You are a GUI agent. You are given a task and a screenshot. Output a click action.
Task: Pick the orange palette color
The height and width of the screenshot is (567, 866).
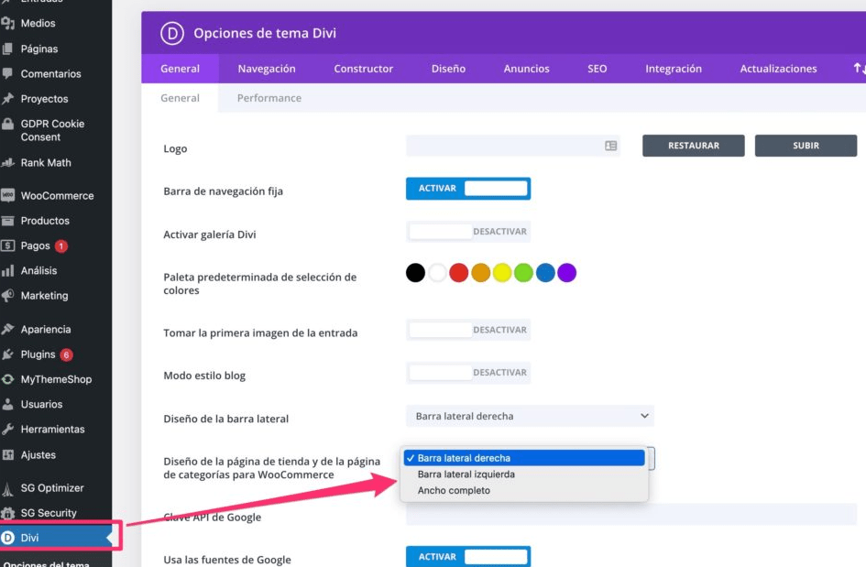(480, 272)
